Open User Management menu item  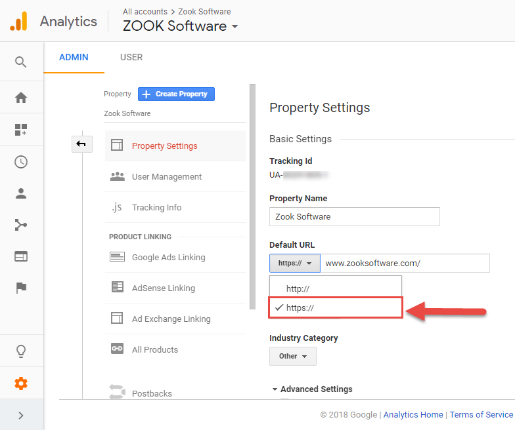pos(175,177)
